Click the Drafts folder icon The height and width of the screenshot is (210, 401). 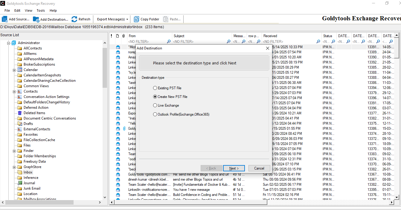20,124
